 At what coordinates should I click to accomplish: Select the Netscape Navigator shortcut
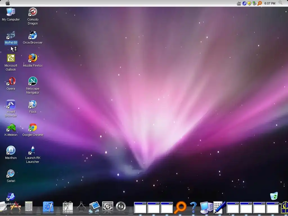(x=33, y=81)
